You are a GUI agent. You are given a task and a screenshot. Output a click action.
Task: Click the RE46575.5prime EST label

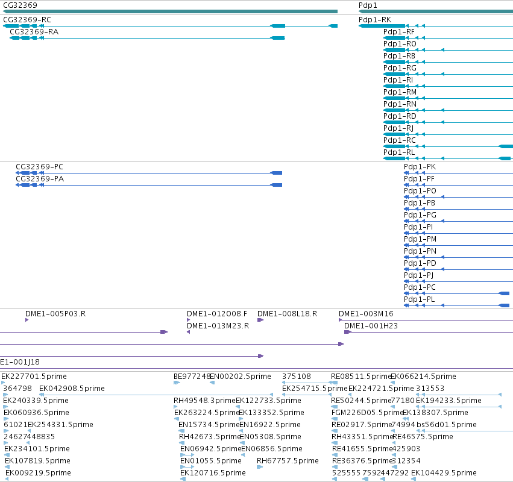[423, 437]
